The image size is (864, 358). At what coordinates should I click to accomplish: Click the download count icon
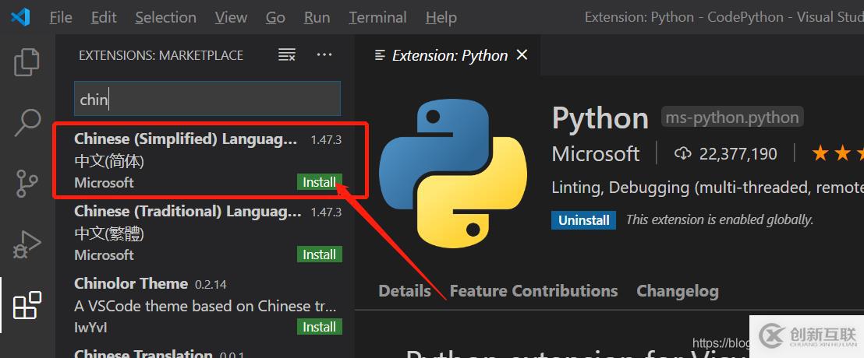pos(682,153)
